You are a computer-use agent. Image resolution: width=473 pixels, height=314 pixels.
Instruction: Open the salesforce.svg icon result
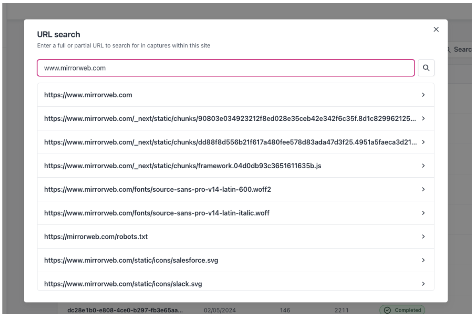pos(236,260)
